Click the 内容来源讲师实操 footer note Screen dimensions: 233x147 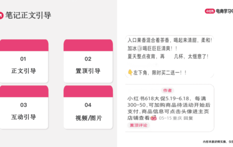[218, 142]
